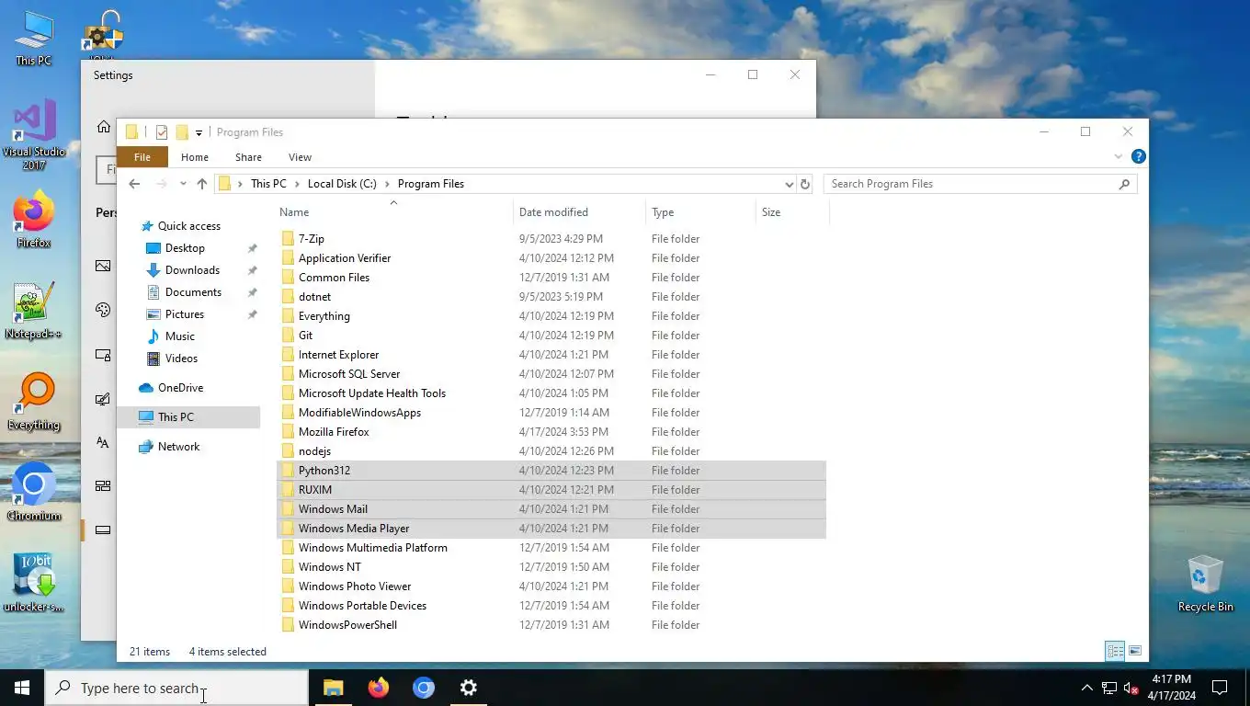
Task: Open Chromium from the taskbar
Action: pyautogui.click(x=423, y=688)
